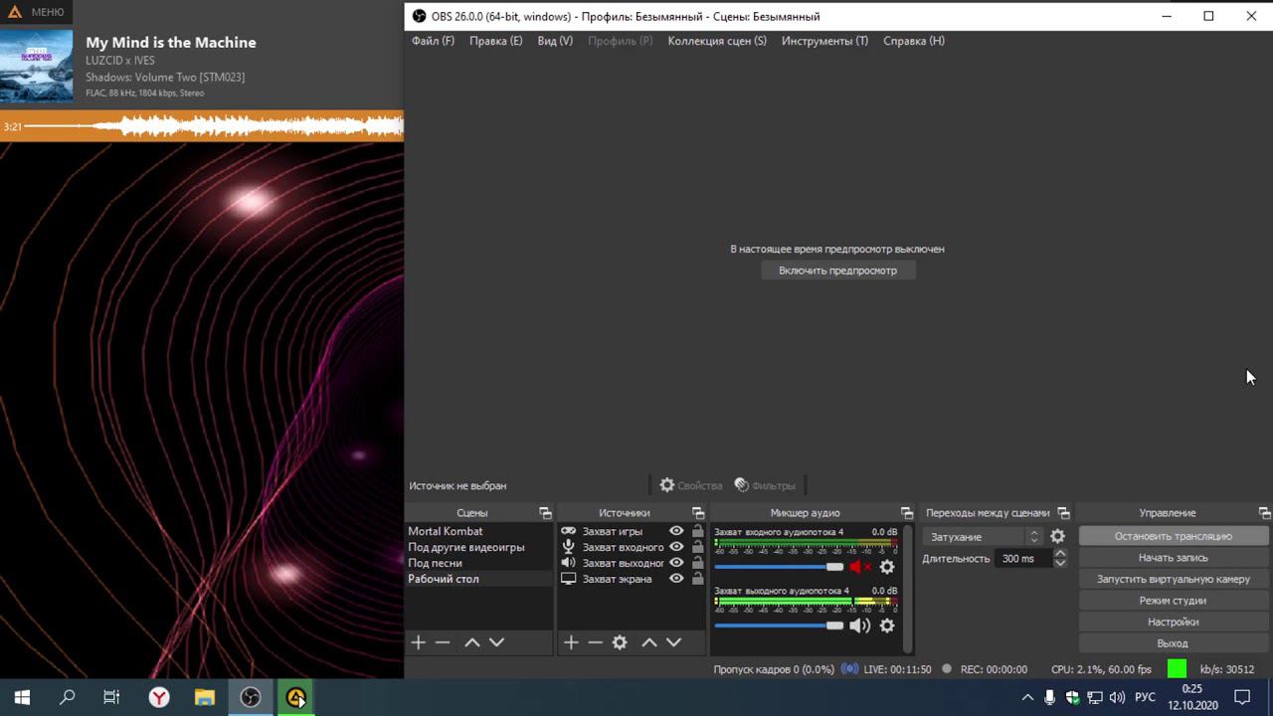Decrease Длительность value with down arrow
The image size is (1273, 716).
(x=1060, y=563)
